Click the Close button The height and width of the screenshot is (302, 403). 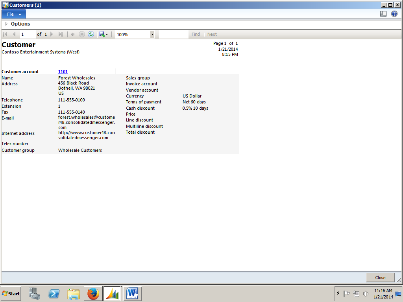coord(380,278)
